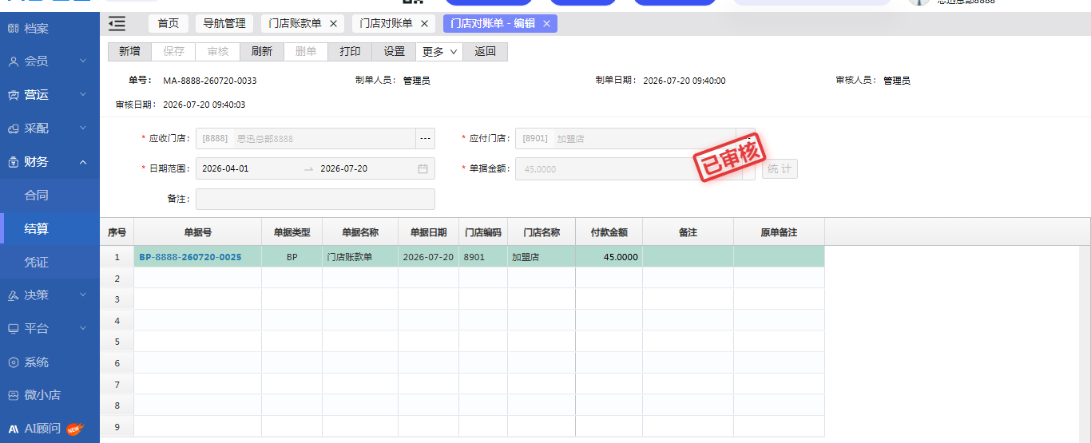Click the end date 2026-07-20 field
The image size is (1091, 443).
pyautogui.click(x=363, y=169)
